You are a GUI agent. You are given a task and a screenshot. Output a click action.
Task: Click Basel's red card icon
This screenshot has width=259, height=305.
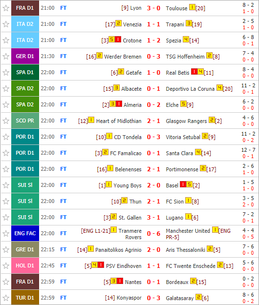coord(183,184)
